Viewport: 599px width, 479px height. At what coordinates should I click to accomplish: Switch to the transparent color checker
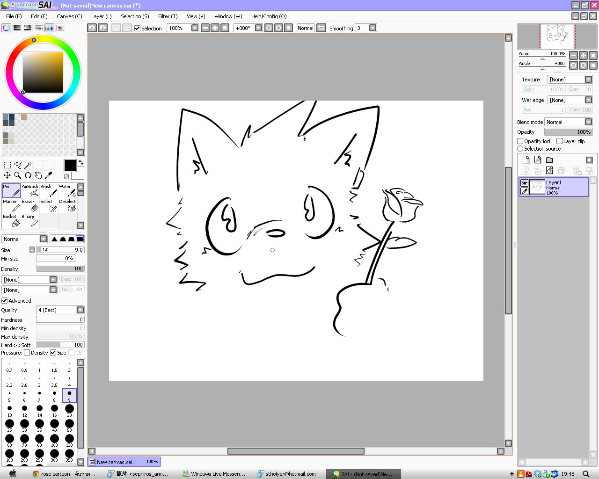[x=66, y=177]
